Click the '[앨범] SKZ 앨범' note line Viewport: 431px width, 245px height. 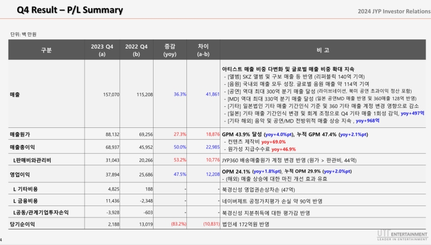(294, 77)
